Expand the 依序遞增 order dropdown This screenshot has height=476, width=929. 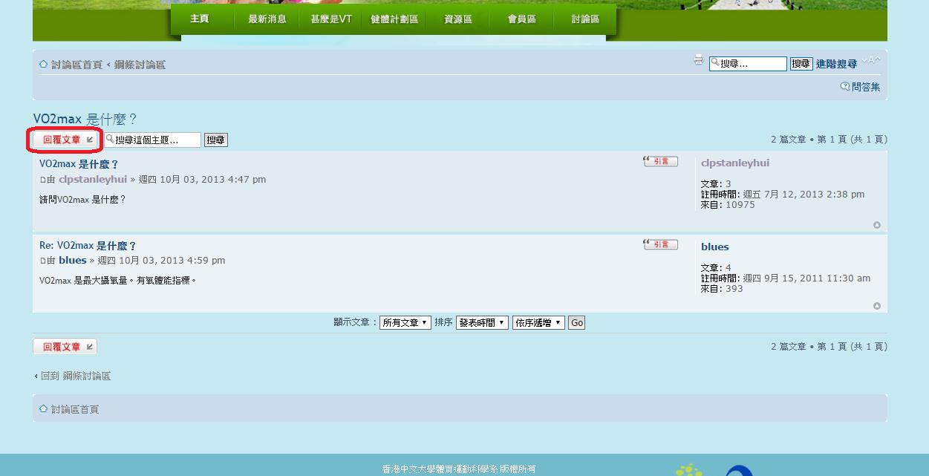[538, 323]
